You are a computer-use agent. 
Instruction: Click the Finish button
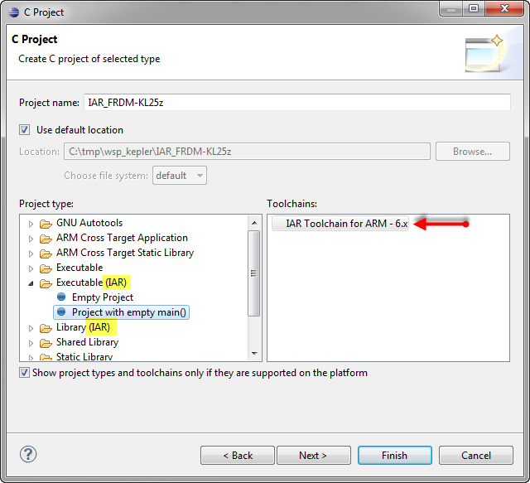coord(394,455)
